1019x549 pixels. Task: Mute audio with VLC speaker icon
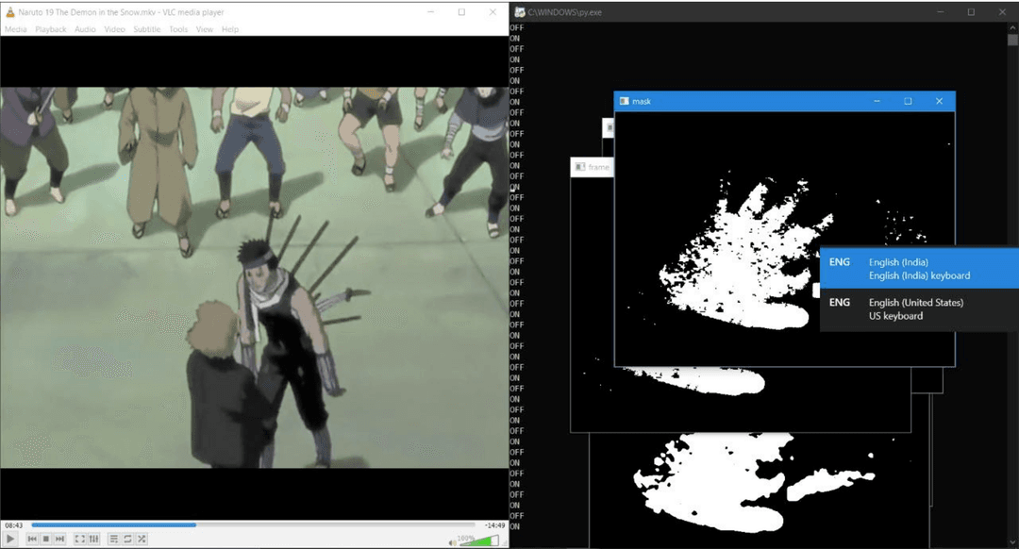(452, 541)
